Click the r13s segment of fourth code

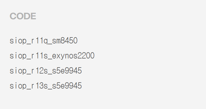[x=39, y=86]
